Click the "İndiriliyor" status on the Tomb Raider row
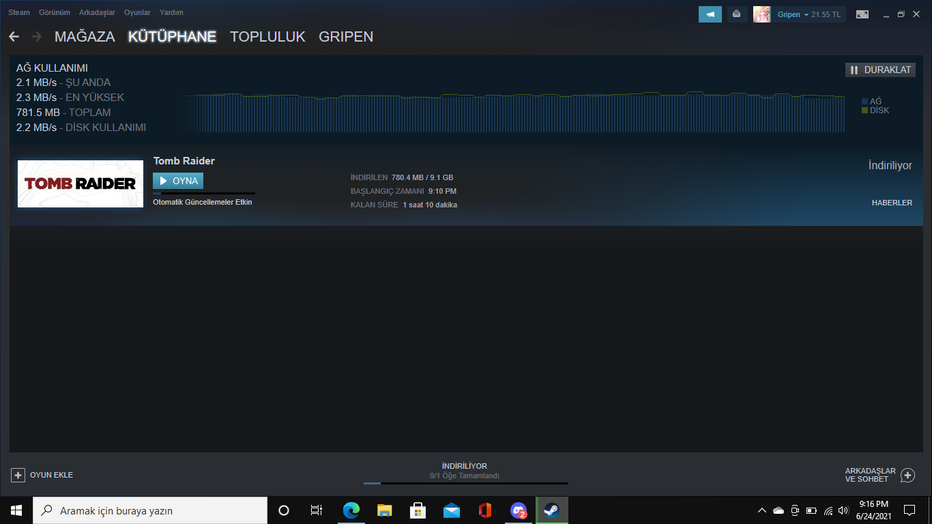 [x=890, y=166]
